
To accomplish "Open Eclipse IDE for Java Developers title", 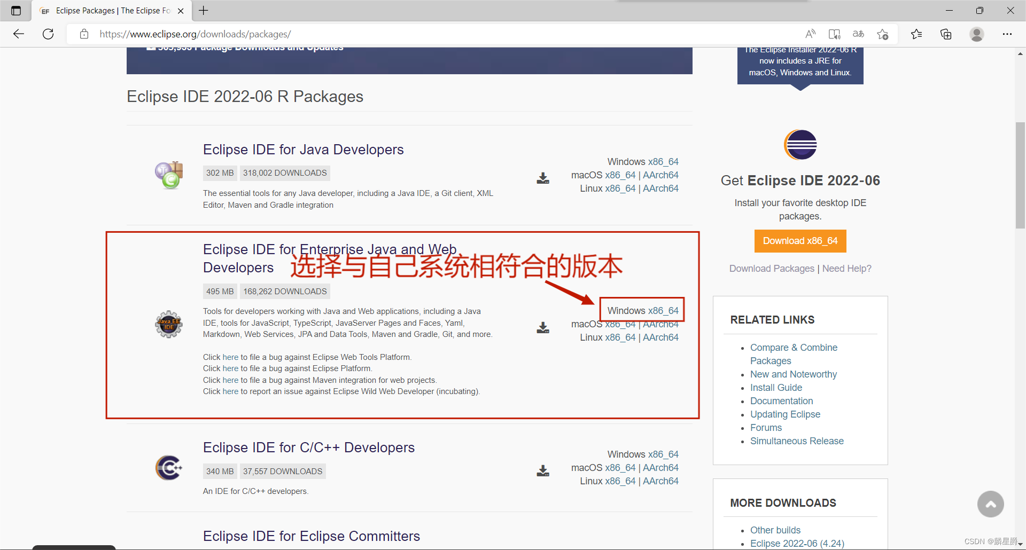I will click(303, 150).
